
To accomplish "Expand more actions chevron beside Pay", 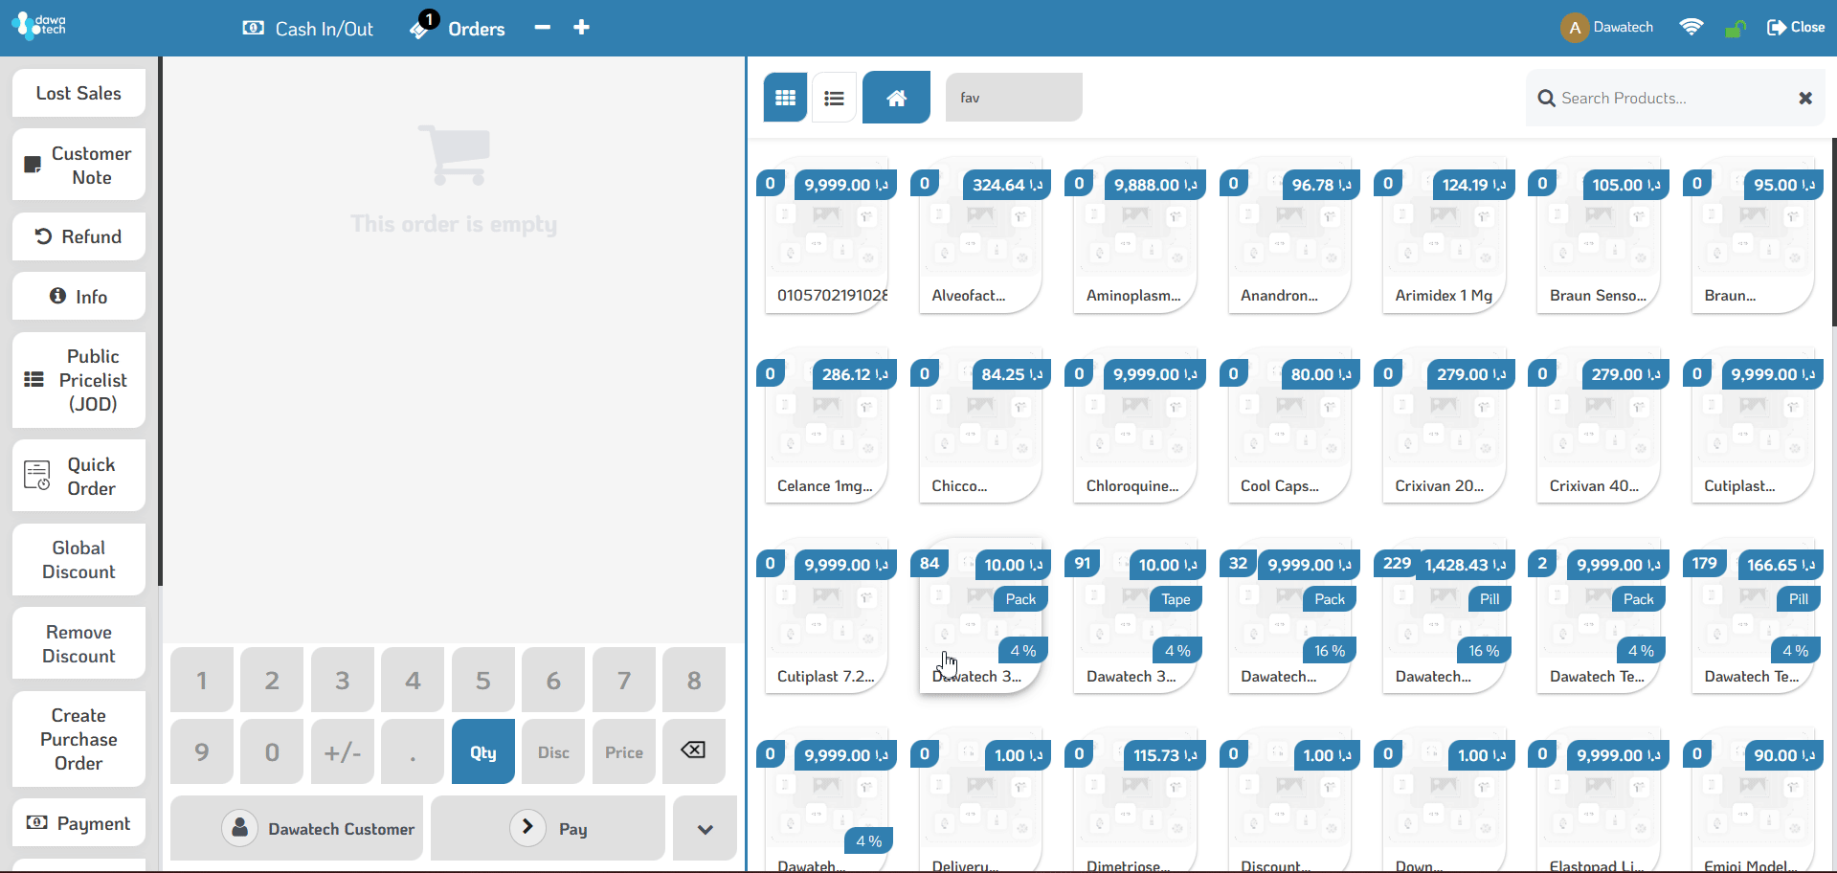I will [705, 828].
